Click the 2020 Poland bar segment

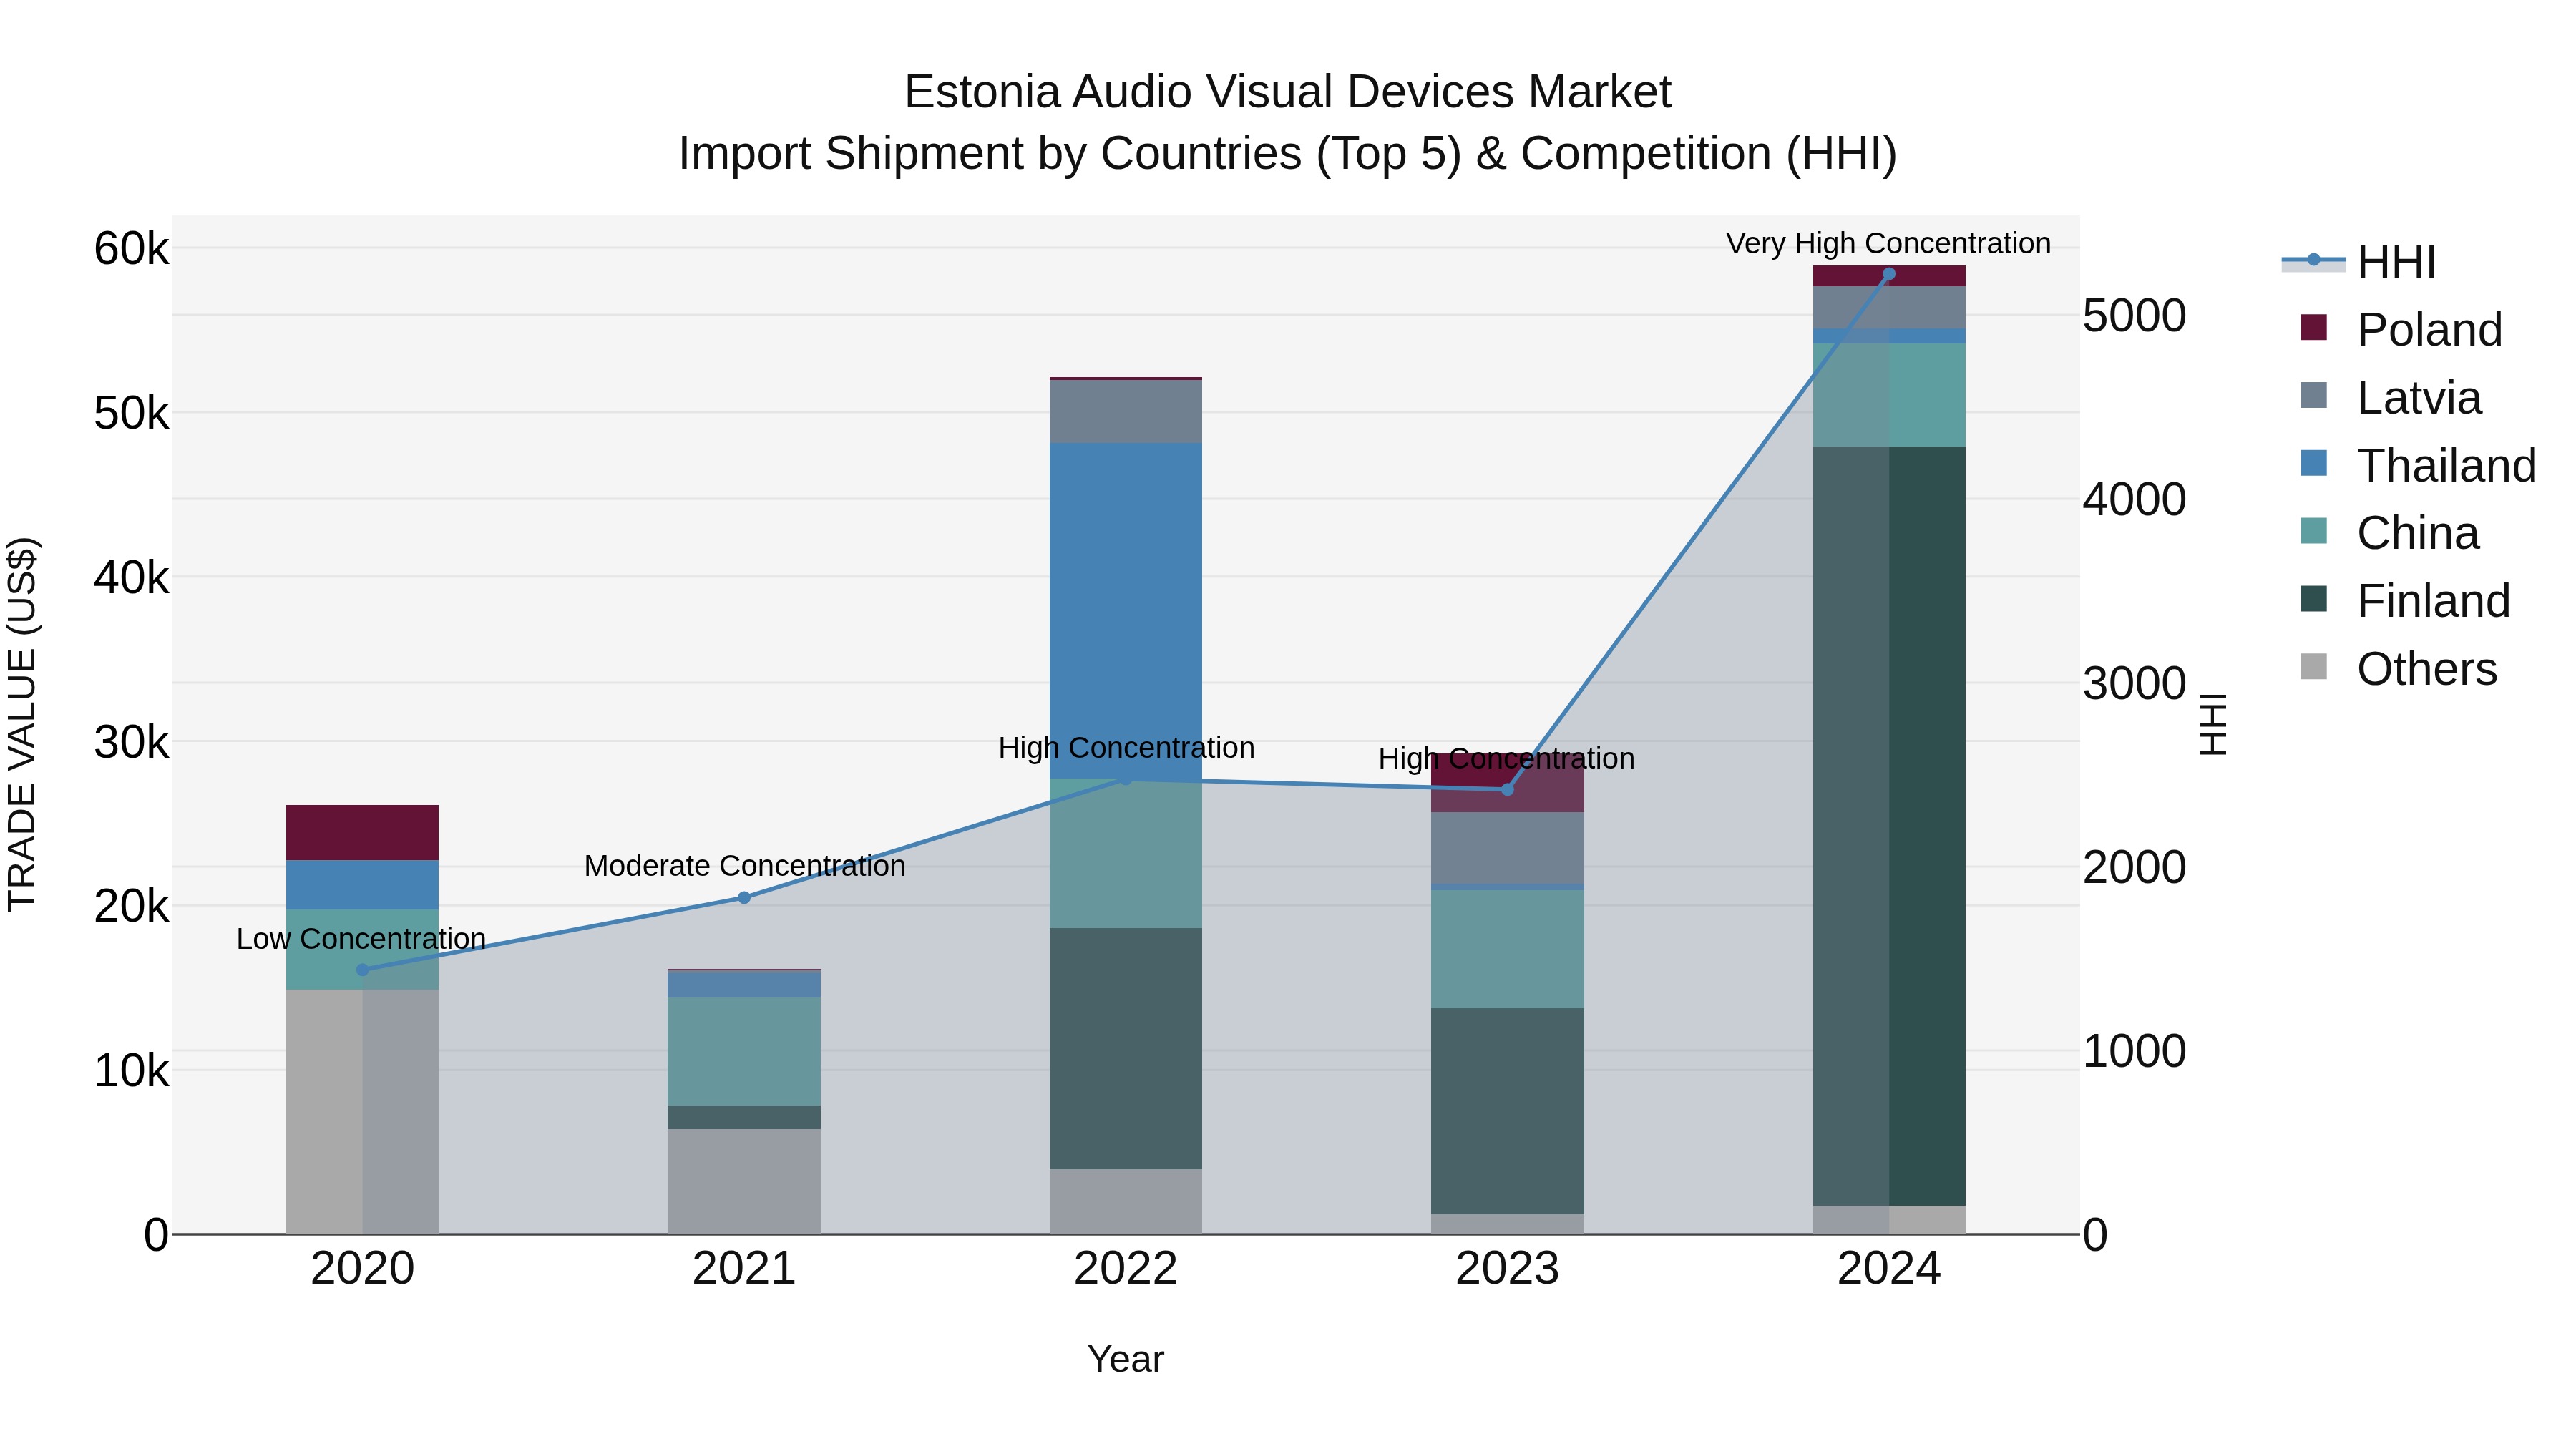pyautogui.click(x=362, y=832)
